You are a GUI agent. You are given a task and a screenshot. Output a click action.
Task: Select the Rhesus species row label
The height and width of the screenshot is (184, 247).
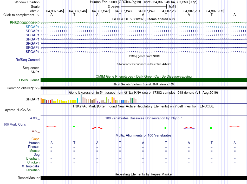34,147
